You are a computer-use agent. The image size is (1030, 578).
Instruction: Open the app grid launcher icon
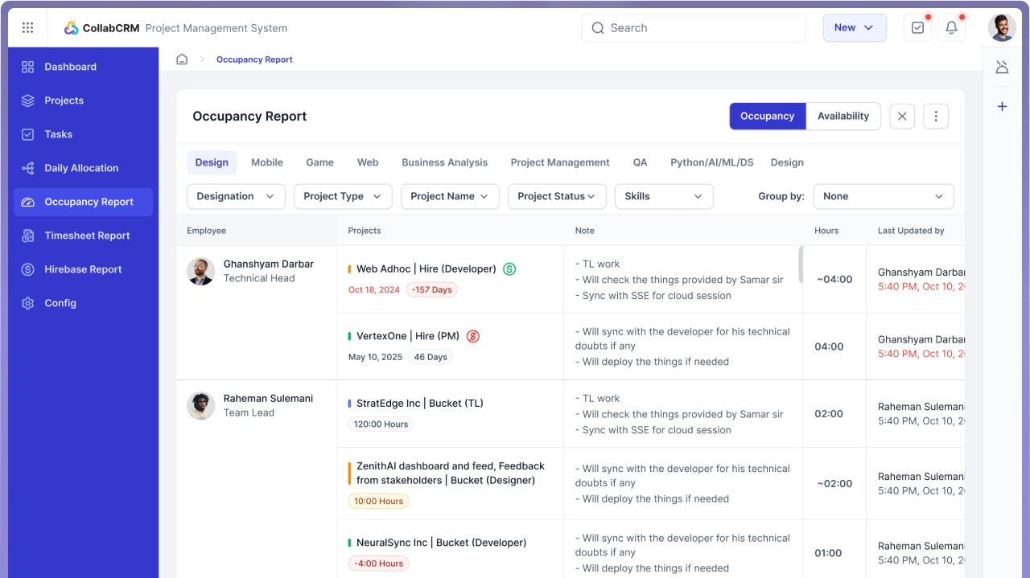pyautogui.click(x=28, y=28)
